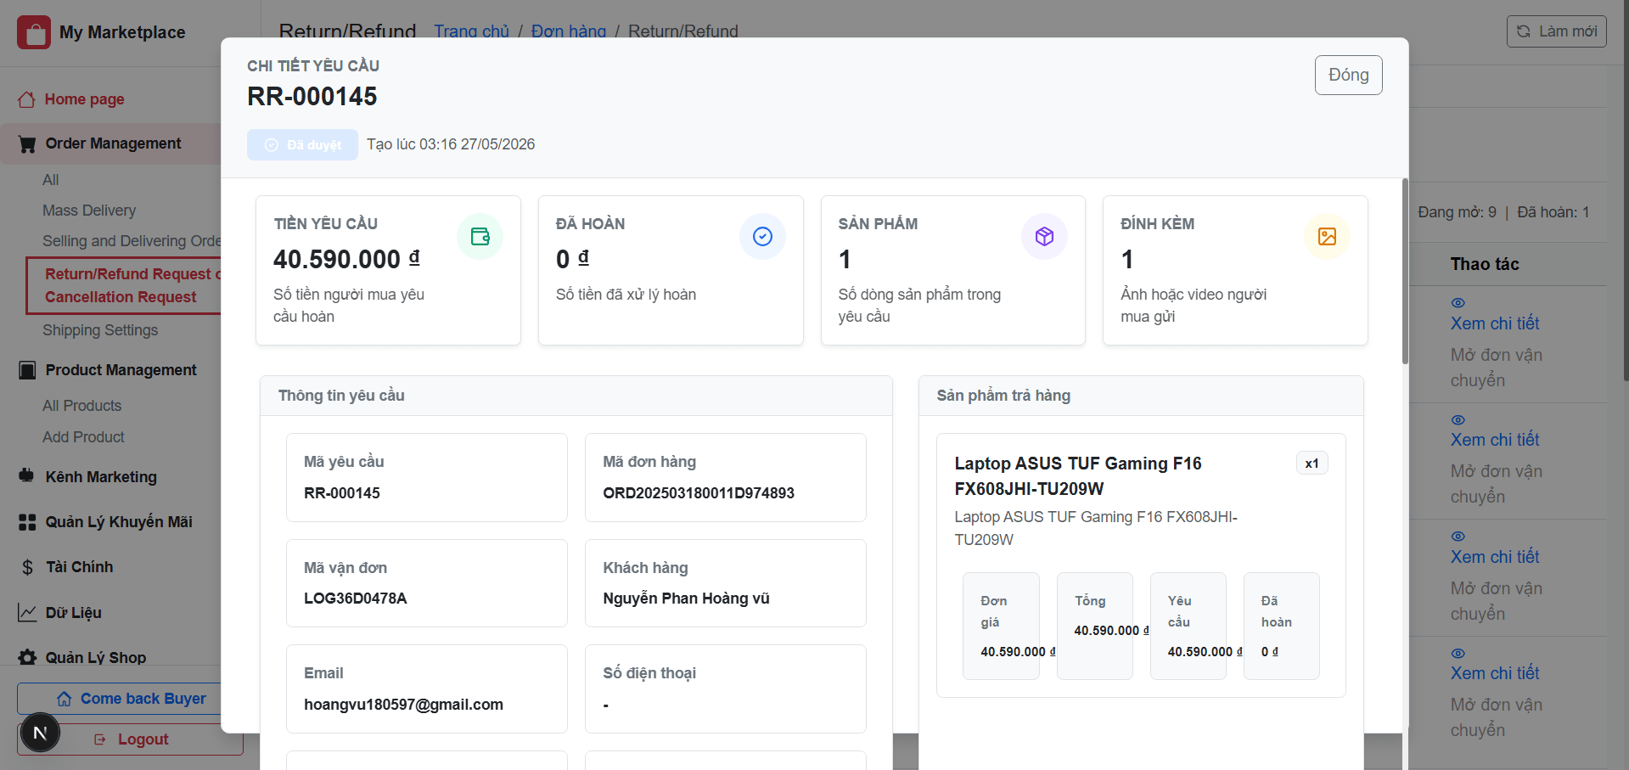The width and height of the screenshot is (1629, 770).
Task: Click the eye icon above third Xem chi tiết
Action: [1458, 537]
